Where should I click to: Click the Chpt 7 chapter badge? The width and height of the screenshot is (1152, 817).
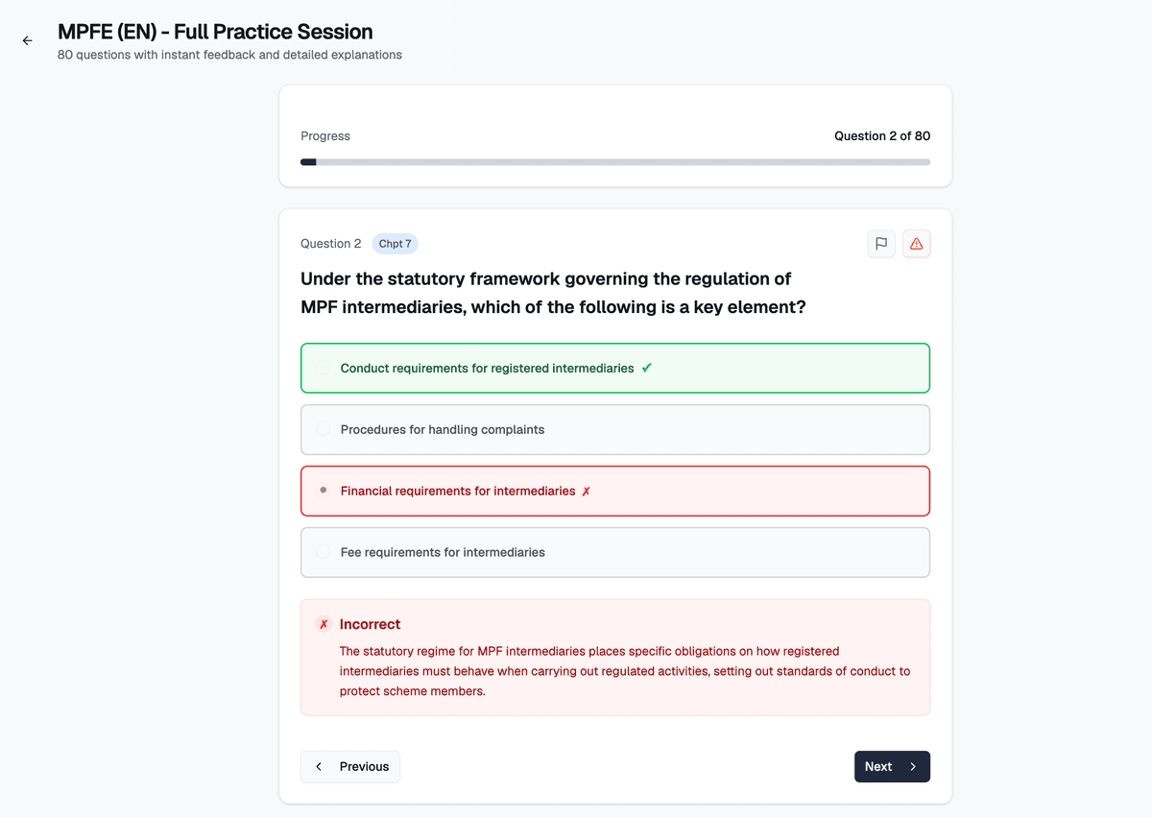click(395, 244)
